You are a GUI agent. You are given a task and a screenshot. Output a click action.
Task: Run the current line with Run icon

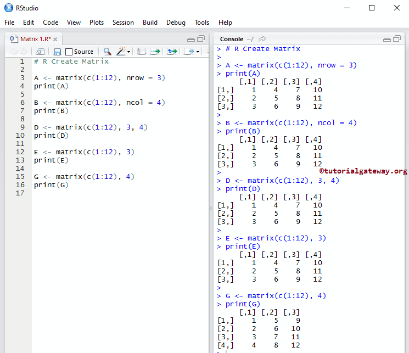pos(155,52)
